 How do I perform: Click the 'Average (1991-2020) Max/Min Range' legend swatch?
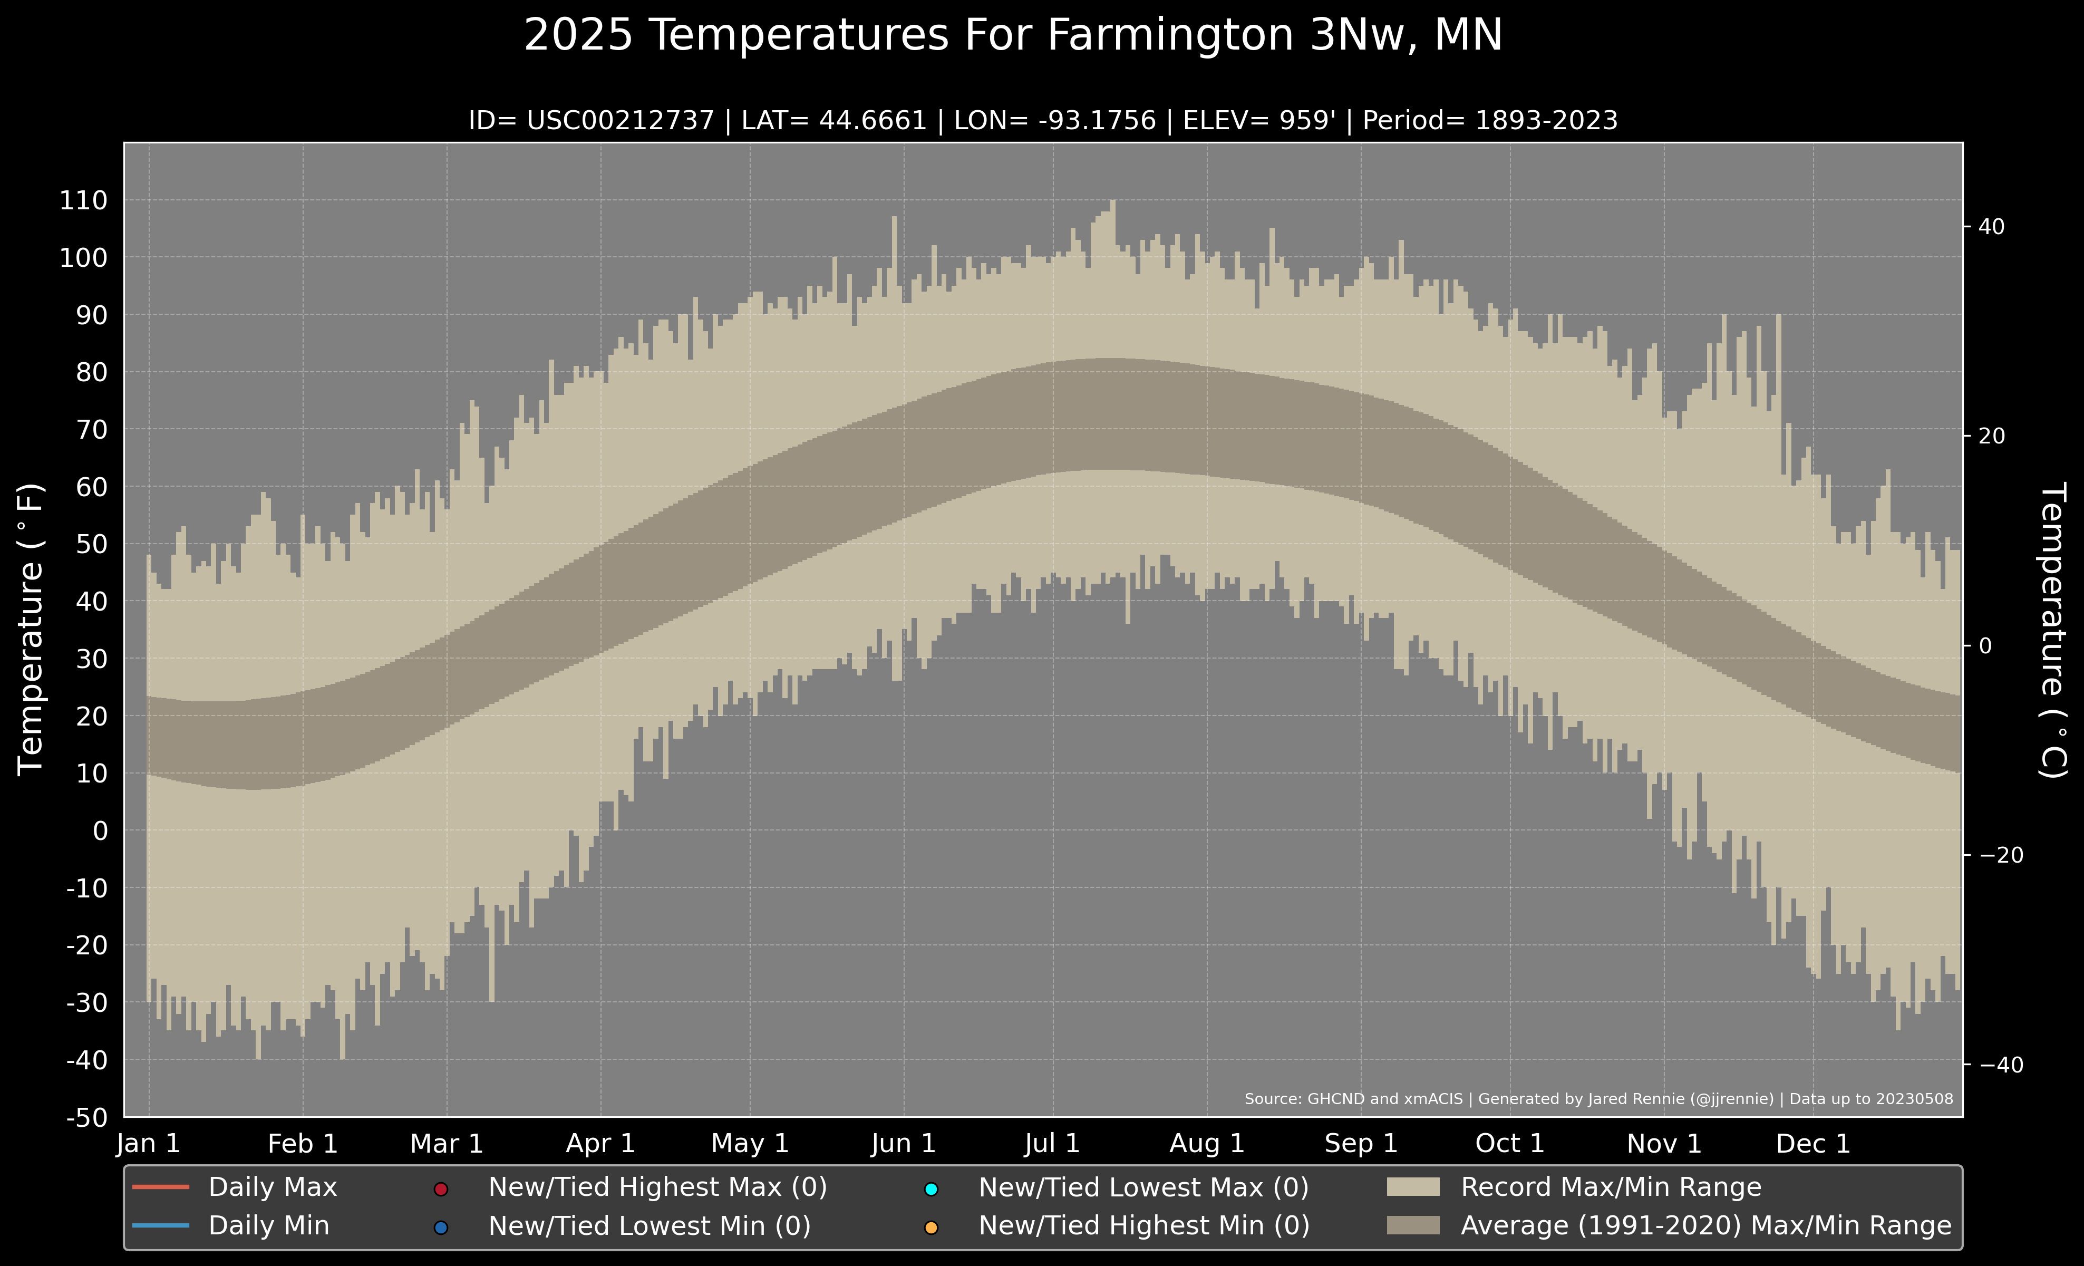pos(1413,1225)
